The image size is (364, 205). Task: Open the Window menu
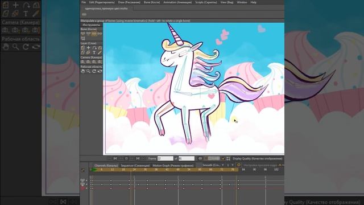point(242,2)
